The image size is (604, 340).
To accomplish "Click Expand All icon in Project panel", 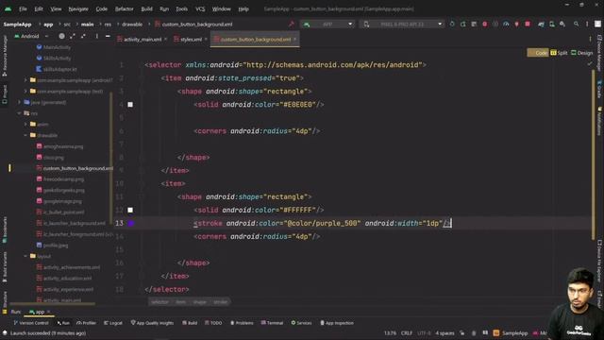I will tap(73, 36).
